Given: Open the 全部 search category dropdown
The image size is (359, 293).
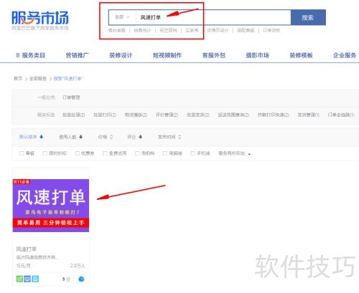Looking at the screenshot, I should pos(122,17).
